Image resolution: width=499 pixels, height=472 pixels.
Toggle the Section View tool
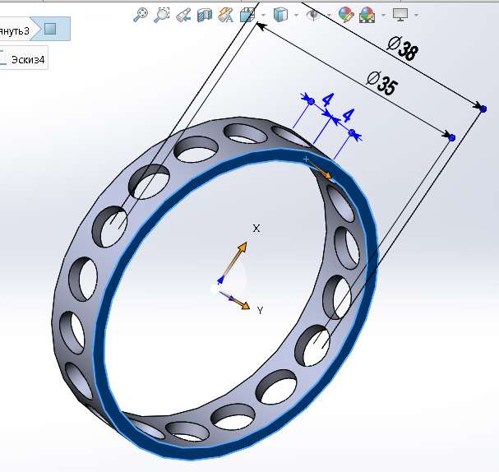click(205, 15)
